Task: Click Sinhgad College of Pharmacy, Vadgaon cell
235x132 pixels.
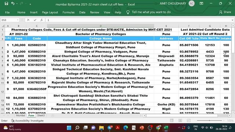Action: (101, 52)
